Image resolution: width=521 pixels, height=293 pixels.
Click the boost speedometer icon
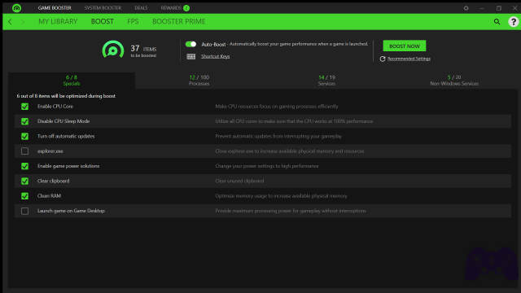[113, 49]
